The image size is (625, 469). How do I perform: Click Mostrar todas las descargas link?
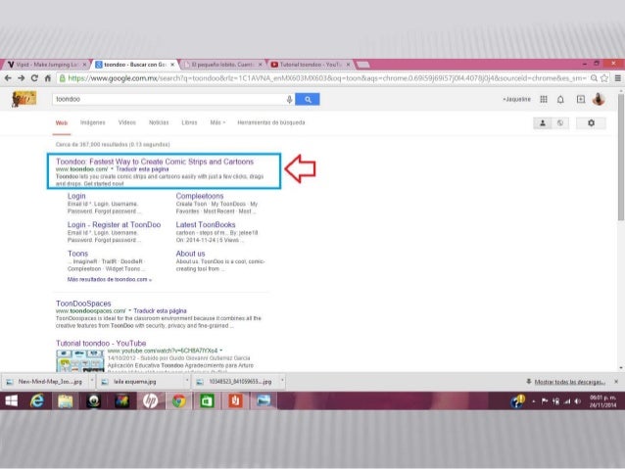click(x=569, y=382)
